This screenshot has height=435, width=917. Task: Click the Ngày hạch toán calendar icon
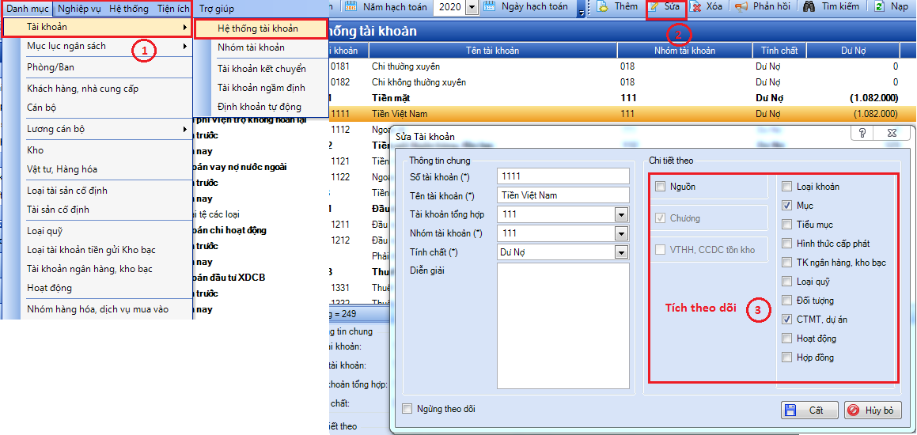pos(490,7)
